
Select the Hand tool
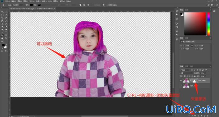pyautogui.click(x=2, y=38)
